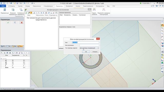Screen dimensions: 164x92
Task: Click top icon on right view toolbar
Action: click(x=162, y=22)
